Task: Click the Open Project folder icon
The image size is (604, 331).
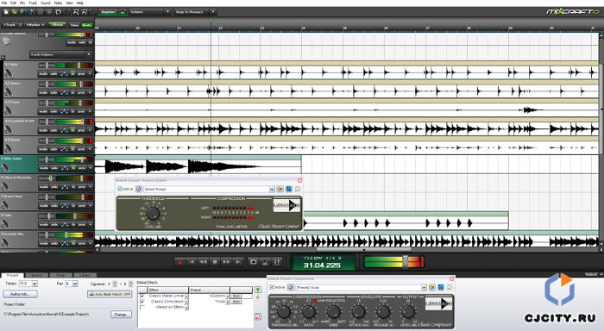Action: (15, 12)
